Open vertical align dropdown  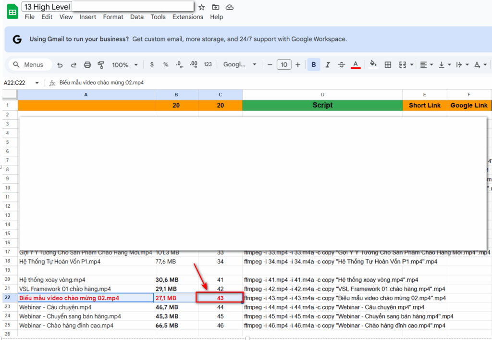(444, 64)
